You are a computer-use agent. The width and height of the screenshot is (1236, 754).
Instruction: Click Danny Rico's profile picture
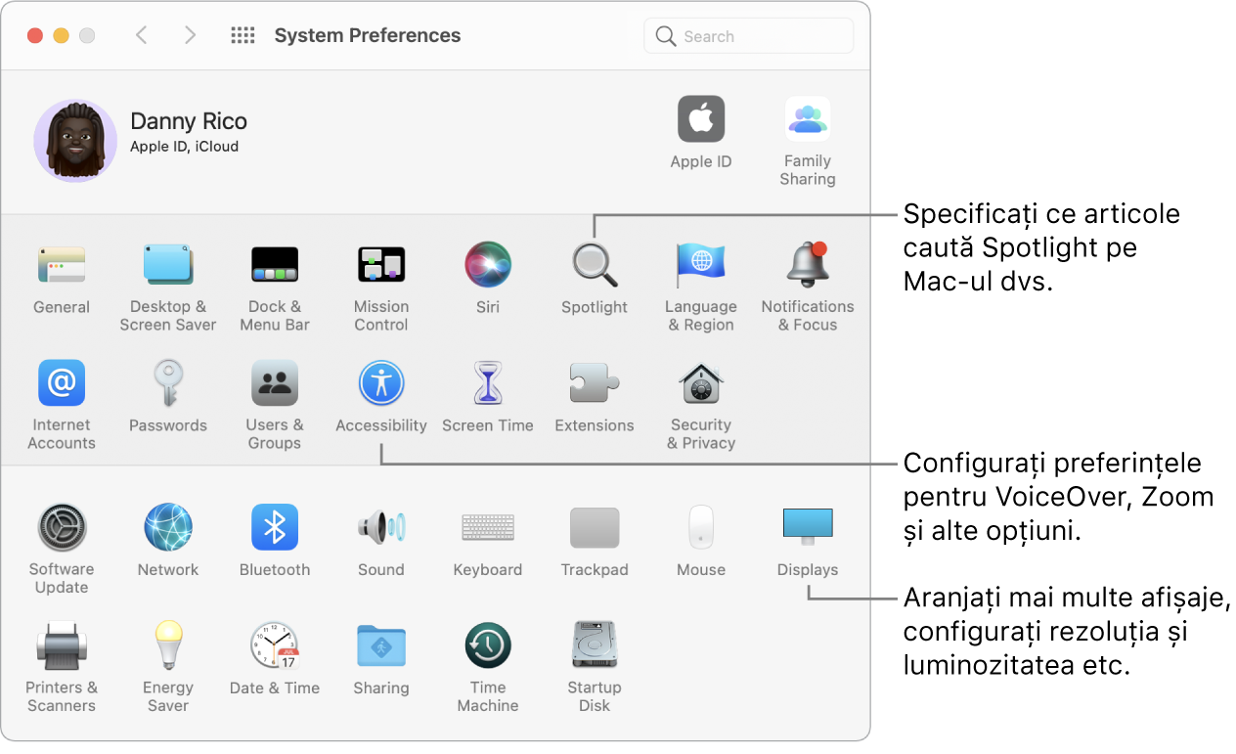tap(75, 141)
